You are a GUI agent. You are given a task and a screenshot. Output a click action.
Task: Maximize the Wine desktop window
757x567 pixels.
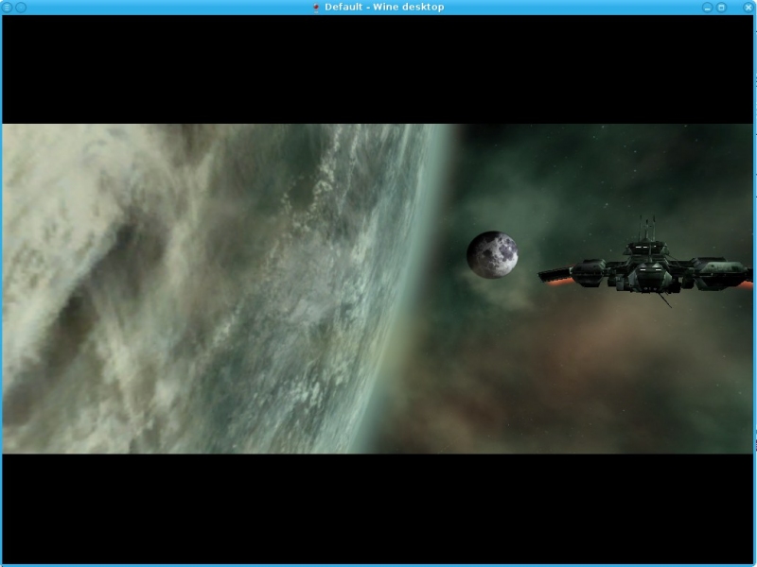721,7
